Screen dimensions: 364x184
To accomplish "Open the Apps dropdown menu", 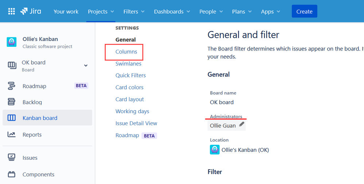I will (x=270, y=12).
